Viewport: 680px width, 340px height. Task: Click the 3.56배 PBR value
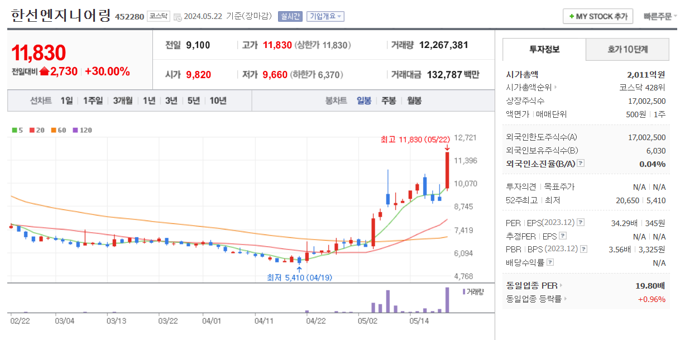(x=620, y=250)
